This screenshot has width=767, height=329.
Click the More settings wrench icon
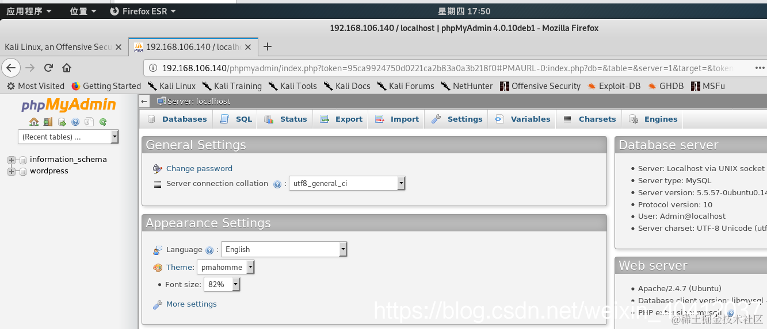point(158,304)
